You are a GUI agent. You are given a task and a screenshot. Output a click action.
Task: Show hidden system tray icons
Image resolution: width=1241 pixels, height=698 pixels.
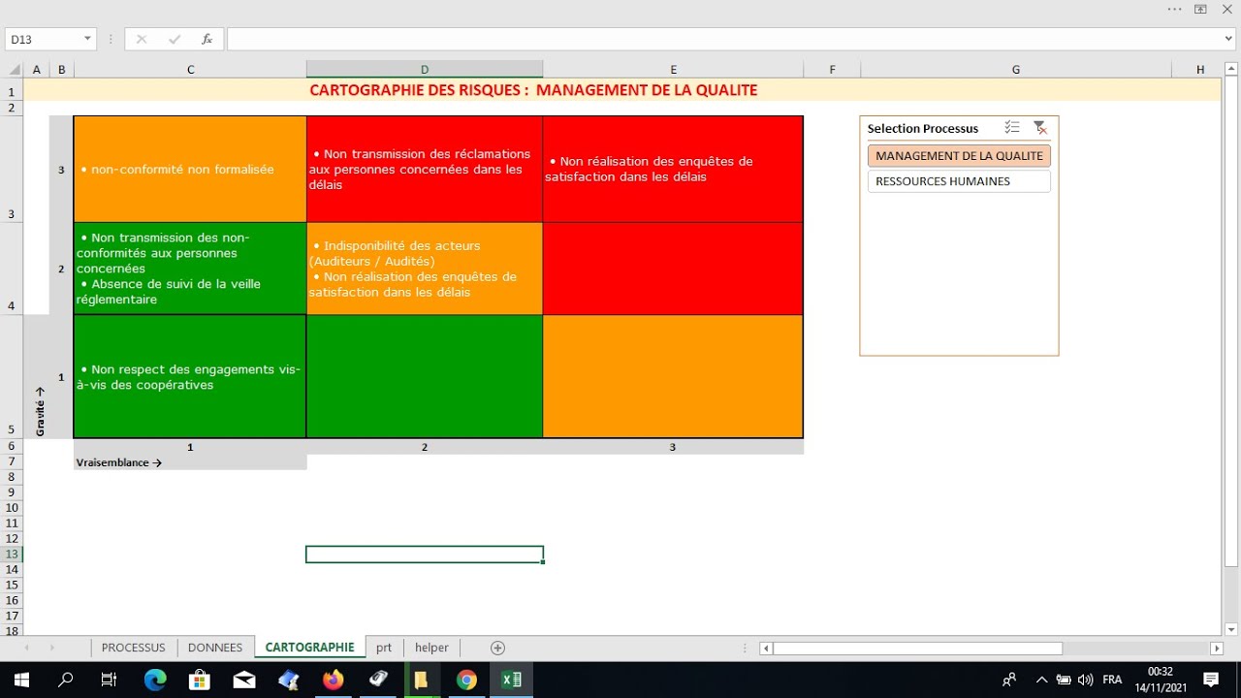click(x=1042, y=680)
